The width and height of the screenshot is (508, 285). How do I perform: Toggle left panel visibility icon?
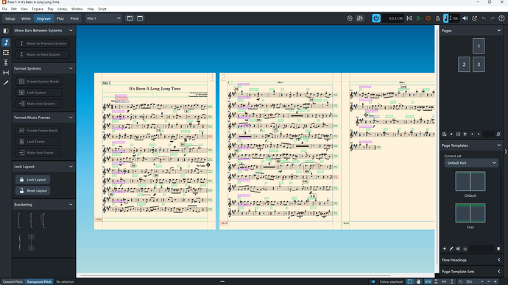coord(6,31)
